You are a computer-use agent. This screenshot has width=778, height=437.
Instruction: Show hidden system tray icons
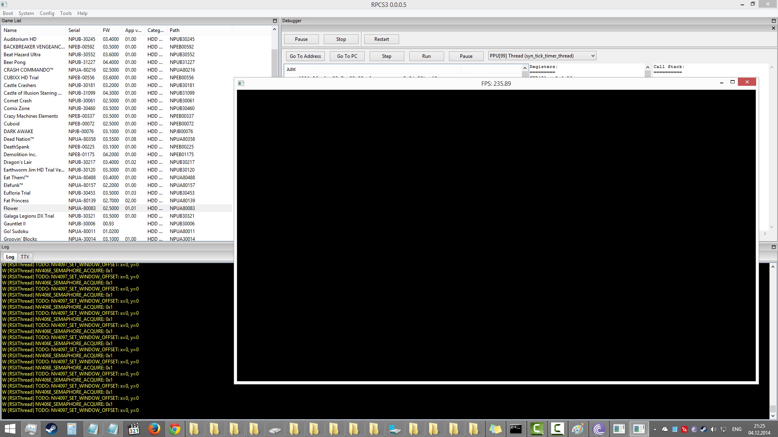[655, 429]
